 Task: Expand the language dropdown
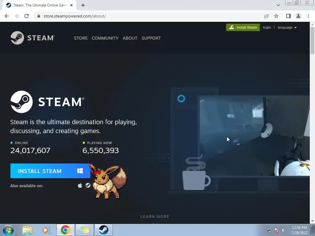coord(287,27)
